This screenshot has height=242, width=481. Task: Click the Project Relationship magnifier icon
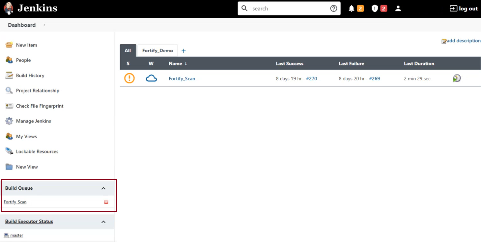pos(9,91)
